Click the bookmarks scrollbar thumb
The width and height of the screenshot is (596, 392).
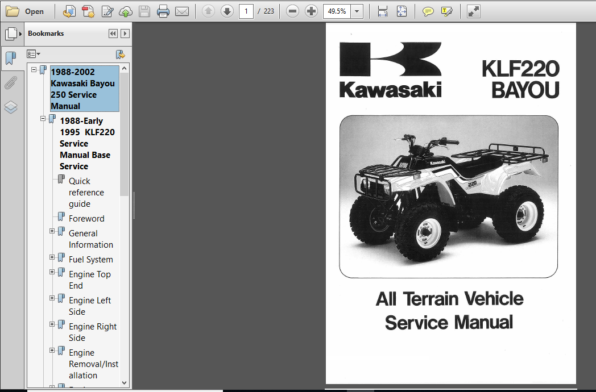125,134
